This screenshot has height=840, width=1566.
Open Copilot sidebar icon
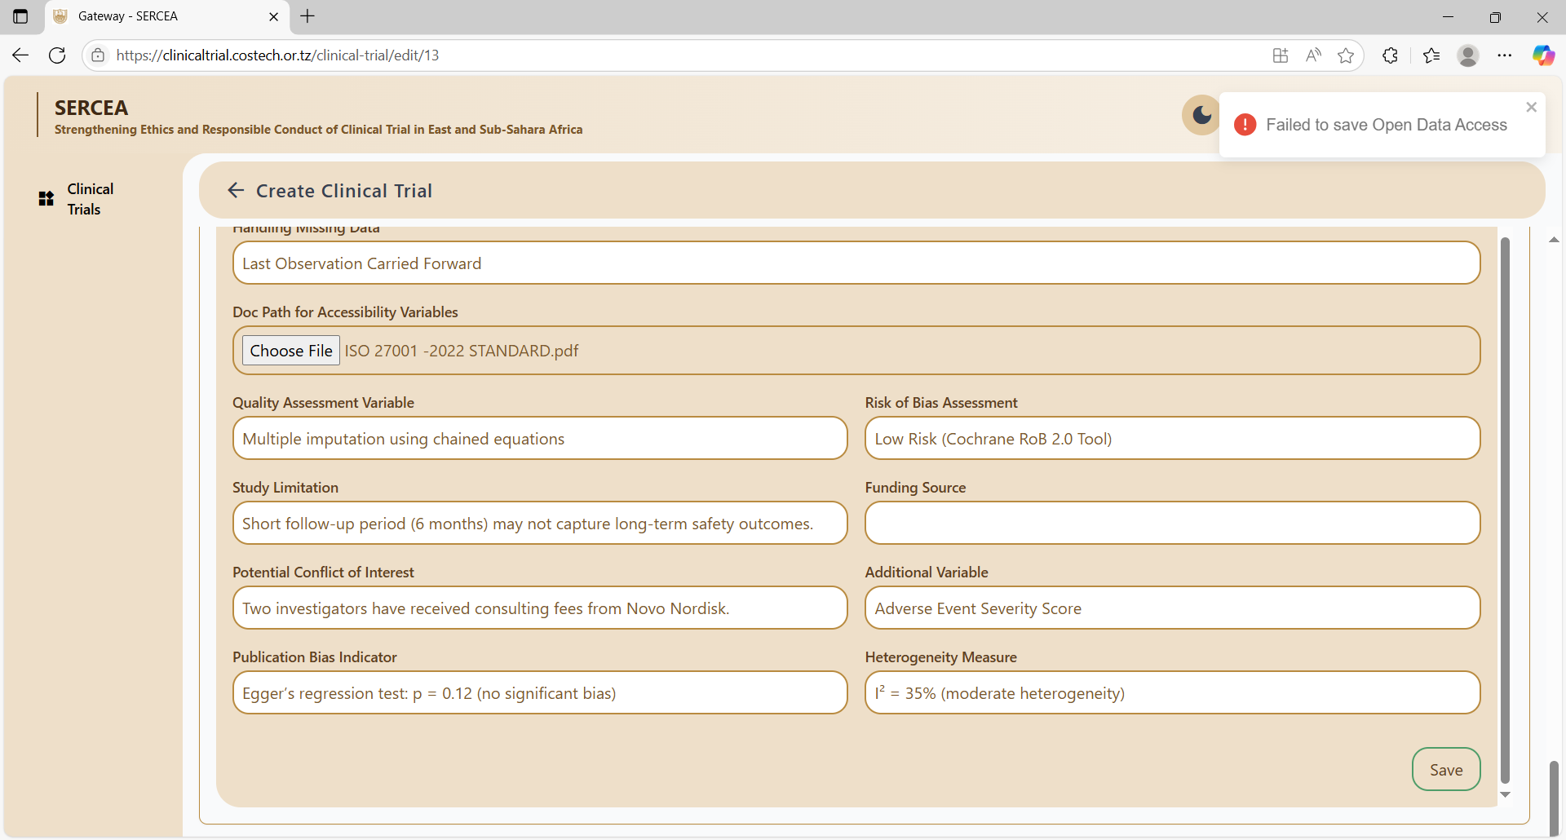[1543, 55]
